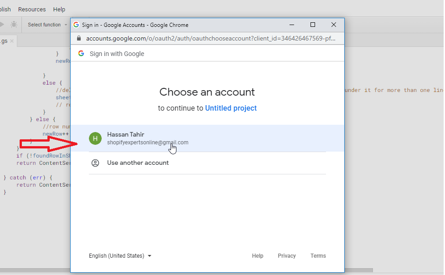Click the 'Choose an account' heading
445x275 pixels.
(x=207, y=92)
